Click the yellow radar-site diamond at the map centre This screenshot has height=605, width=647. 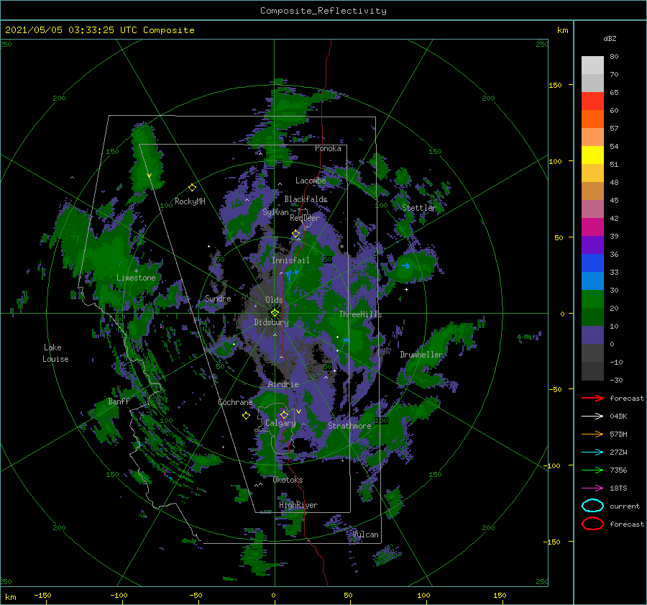pyautogui.click(x=275, y=313)
